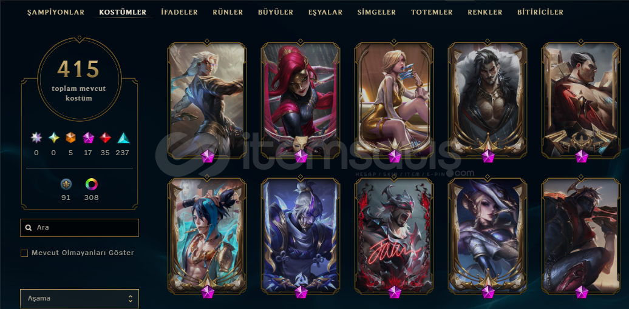Select the blue-haired shirtless fighter skin card
Image resolution: width=629 pixels, height=309 pixels.
pos(207,236)
